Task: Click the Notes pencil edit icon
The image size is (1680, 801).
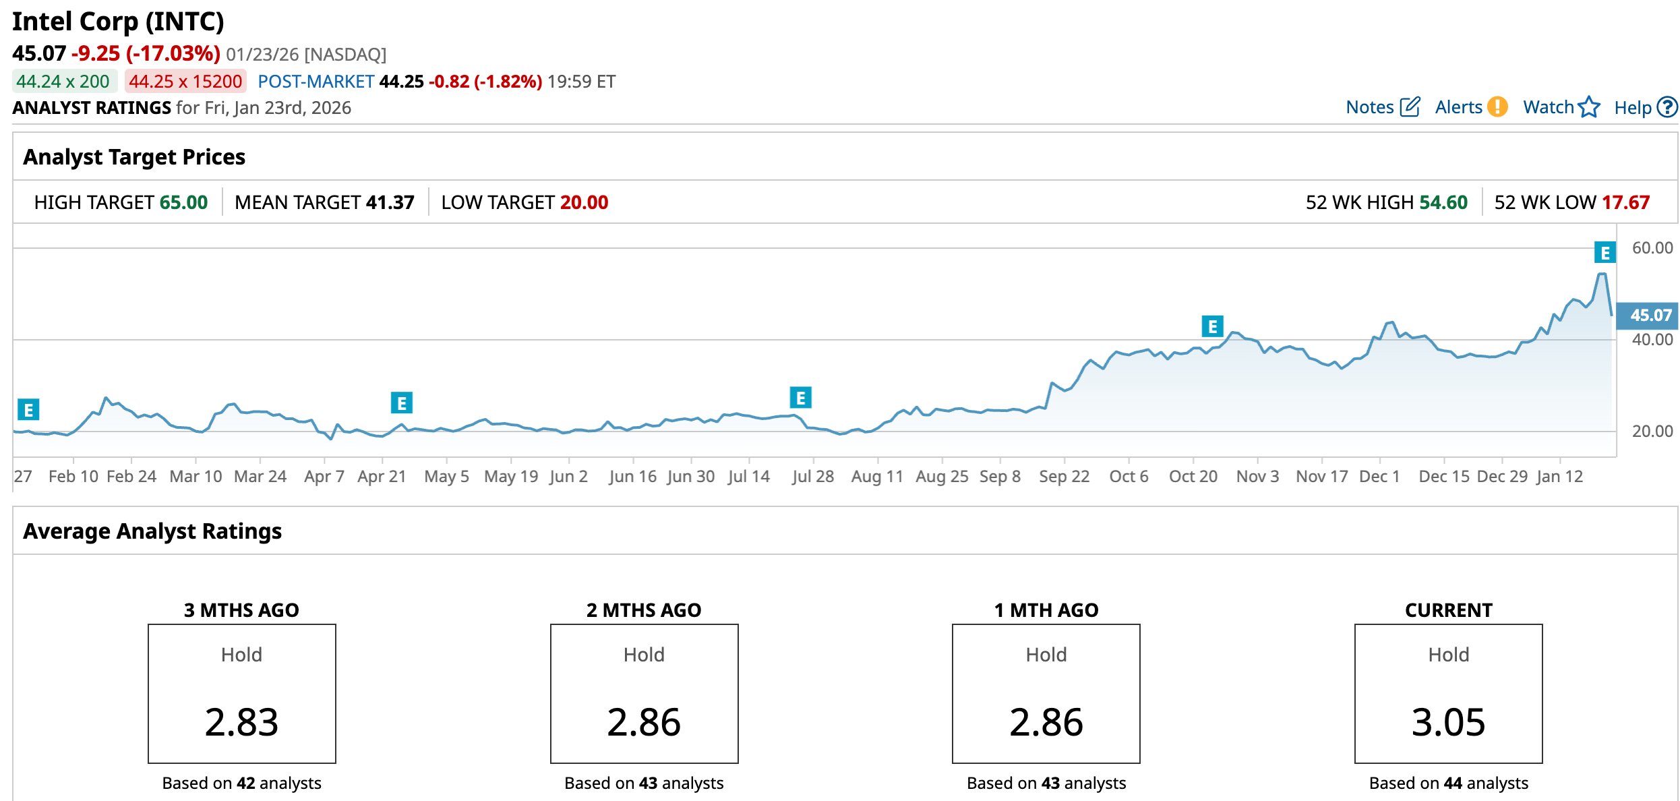Action: 1410,107
